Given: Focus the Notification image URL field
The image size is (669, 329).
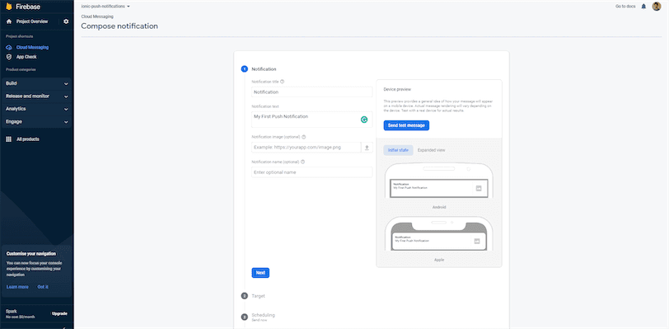Looking at the screenshot, I should (x=306, y=148).
